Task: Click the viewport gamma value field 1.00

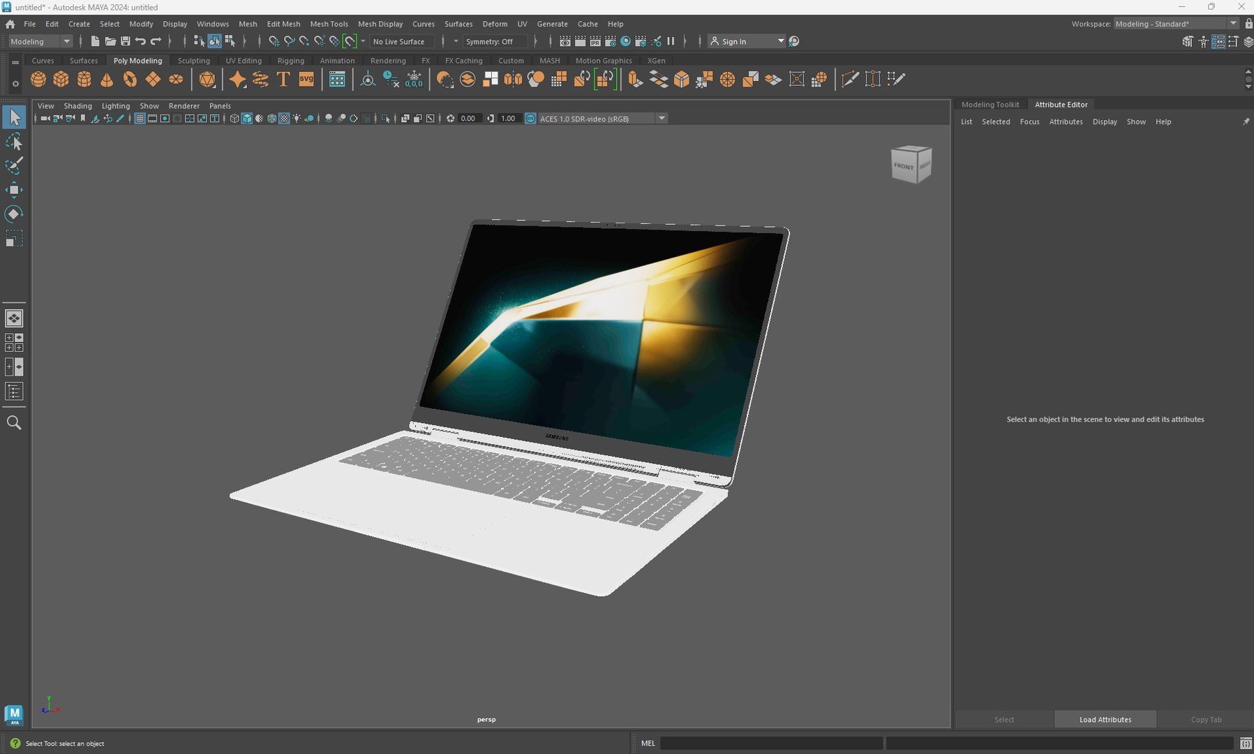Action: [x=508, y=119]
